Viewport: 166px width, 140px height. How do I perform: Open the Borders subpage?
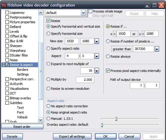tap(23, 70)
